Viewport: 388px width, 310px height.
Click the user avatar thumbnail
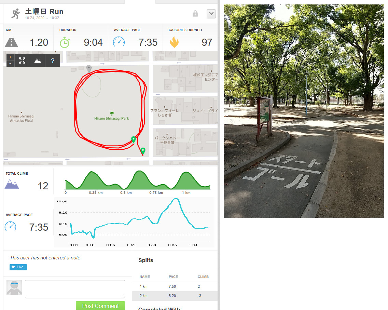click(14, 287)
